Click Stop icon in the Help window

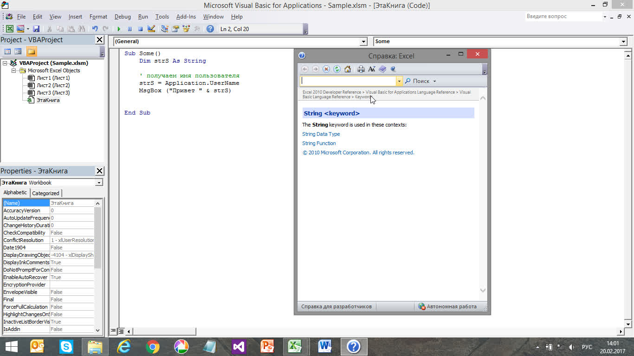326,69
